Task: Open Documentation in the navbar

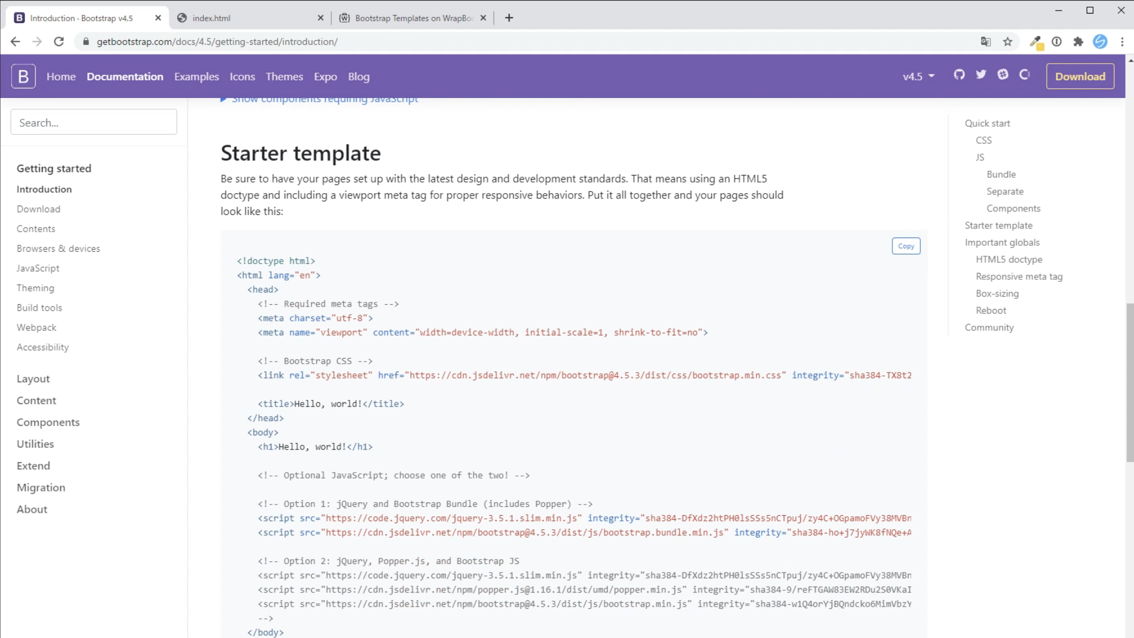Action: [125, 76]
